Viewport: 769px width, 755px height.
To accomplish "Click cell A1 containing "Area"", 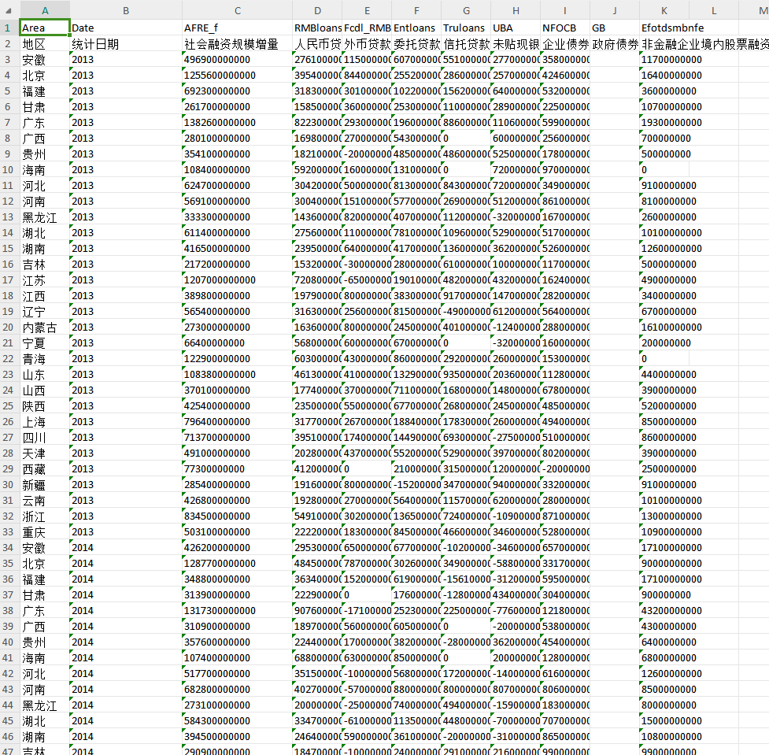I will (x=44, y=28).
